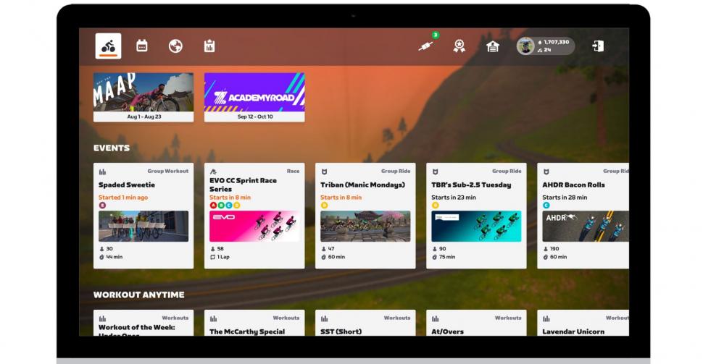The image size is (703, 364).
Task: Click the Triban group ride image
Action: (x=365, y=227)
